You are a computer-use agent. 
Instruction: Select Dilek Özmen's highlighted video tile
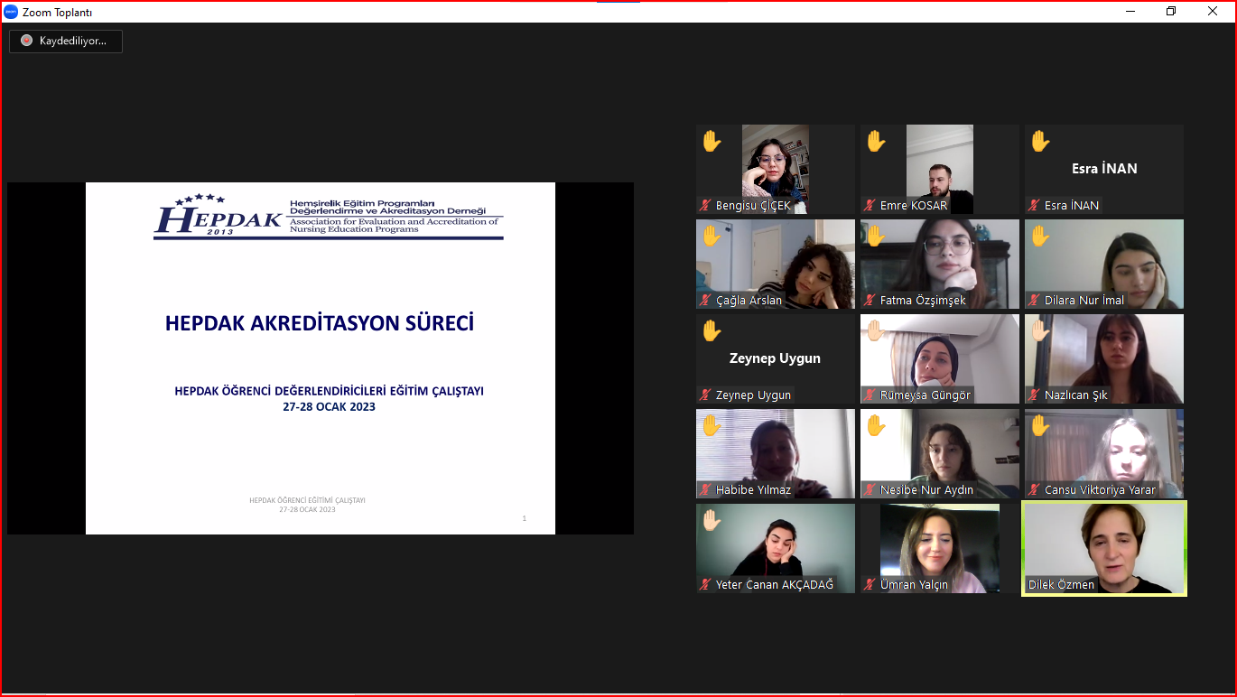pos(1104,546)
